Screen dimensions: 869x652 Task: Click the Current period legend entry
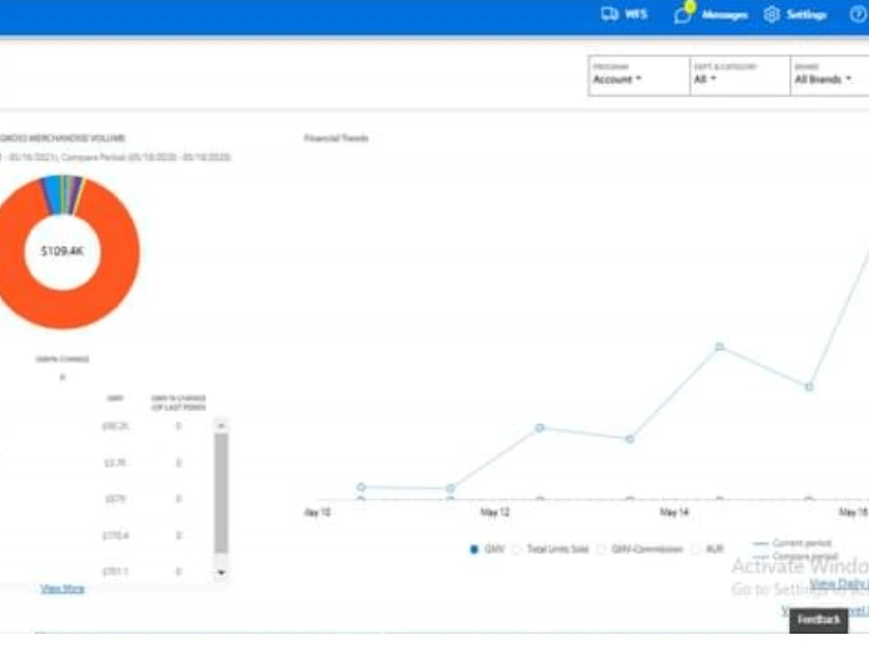coord(792,542)
